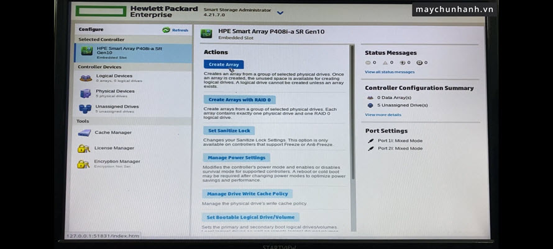Image resolution: width=553 pixels, height=249 pixels.
Task: Click the Encryption Manager padlock icon
Action: coord(83,164)
